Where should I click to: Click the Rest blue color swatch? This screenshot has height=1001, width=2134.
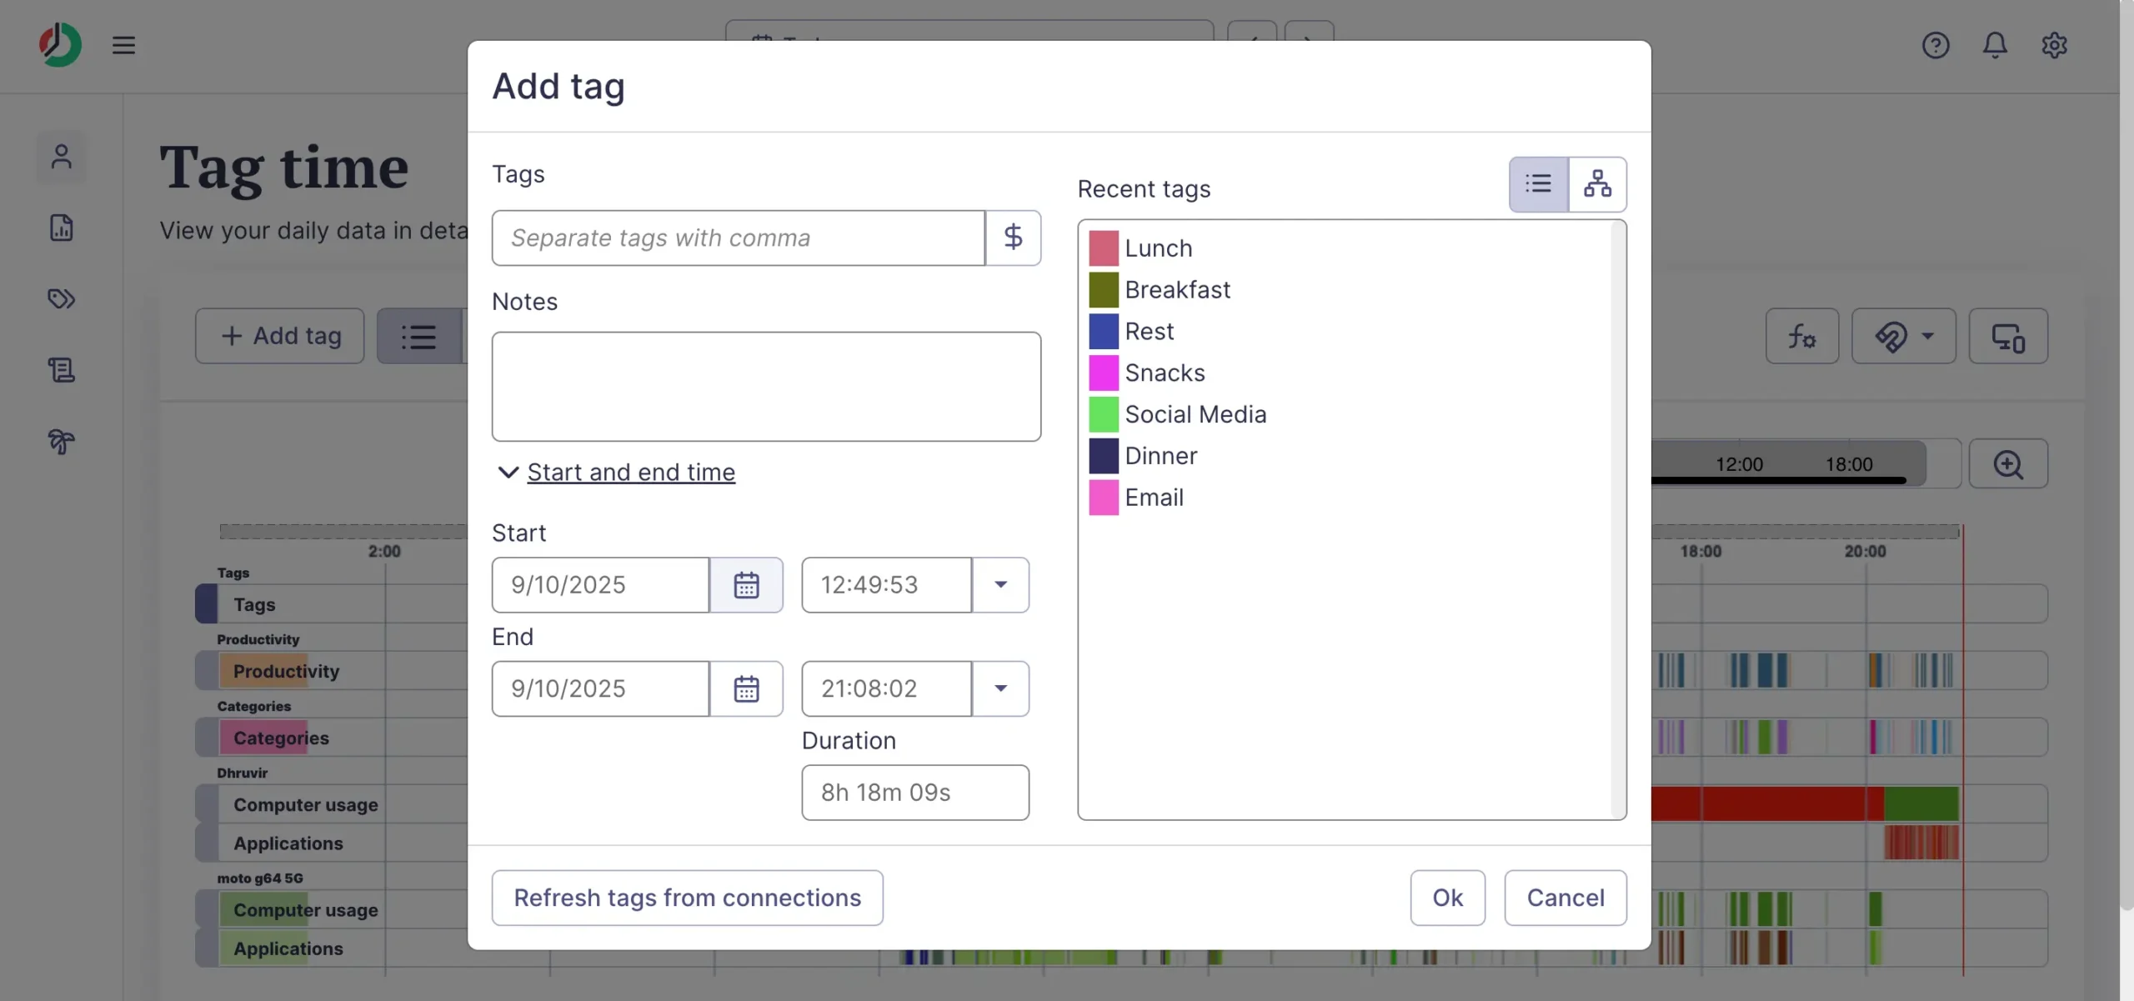[1104, 332]
